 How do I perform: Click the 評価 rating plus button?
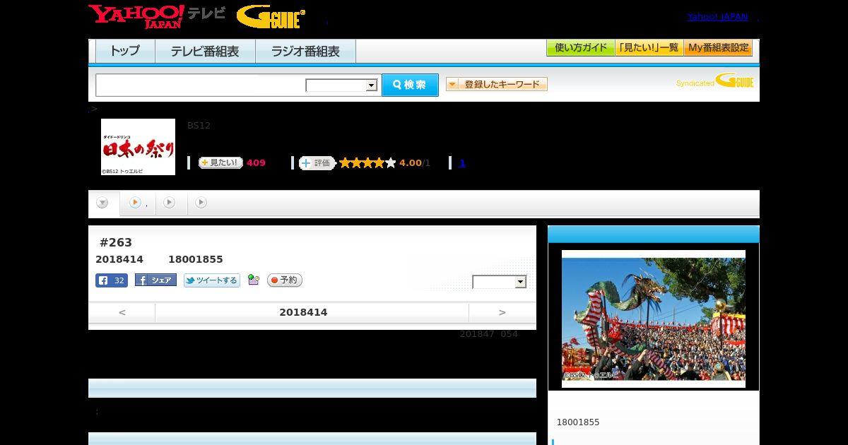click(x=317, y=163)
